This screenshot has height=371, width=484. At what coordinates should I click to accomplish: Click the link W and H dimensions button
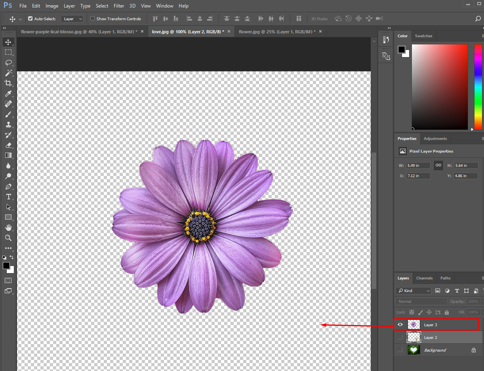[438, 165]
